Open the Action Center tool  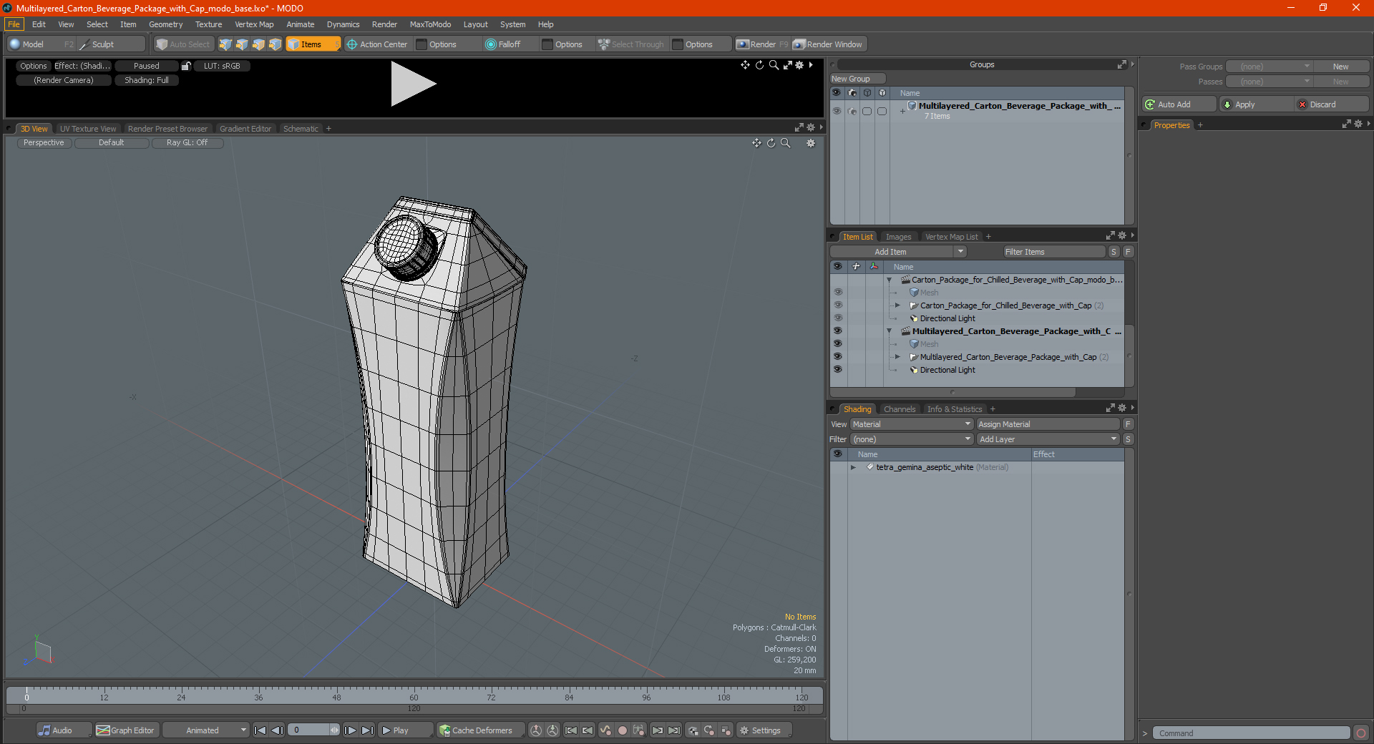click(x=377, y=44)
